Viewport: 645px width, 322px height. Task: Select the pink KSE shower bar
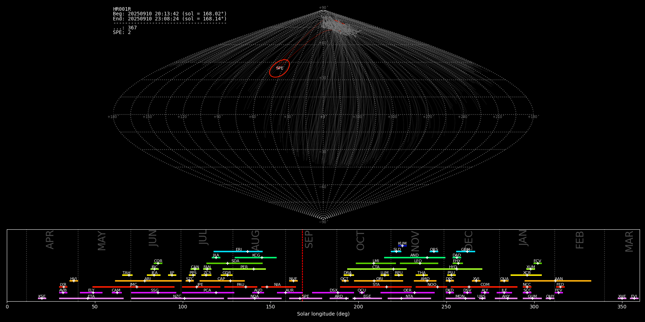(x=42, y=298)
